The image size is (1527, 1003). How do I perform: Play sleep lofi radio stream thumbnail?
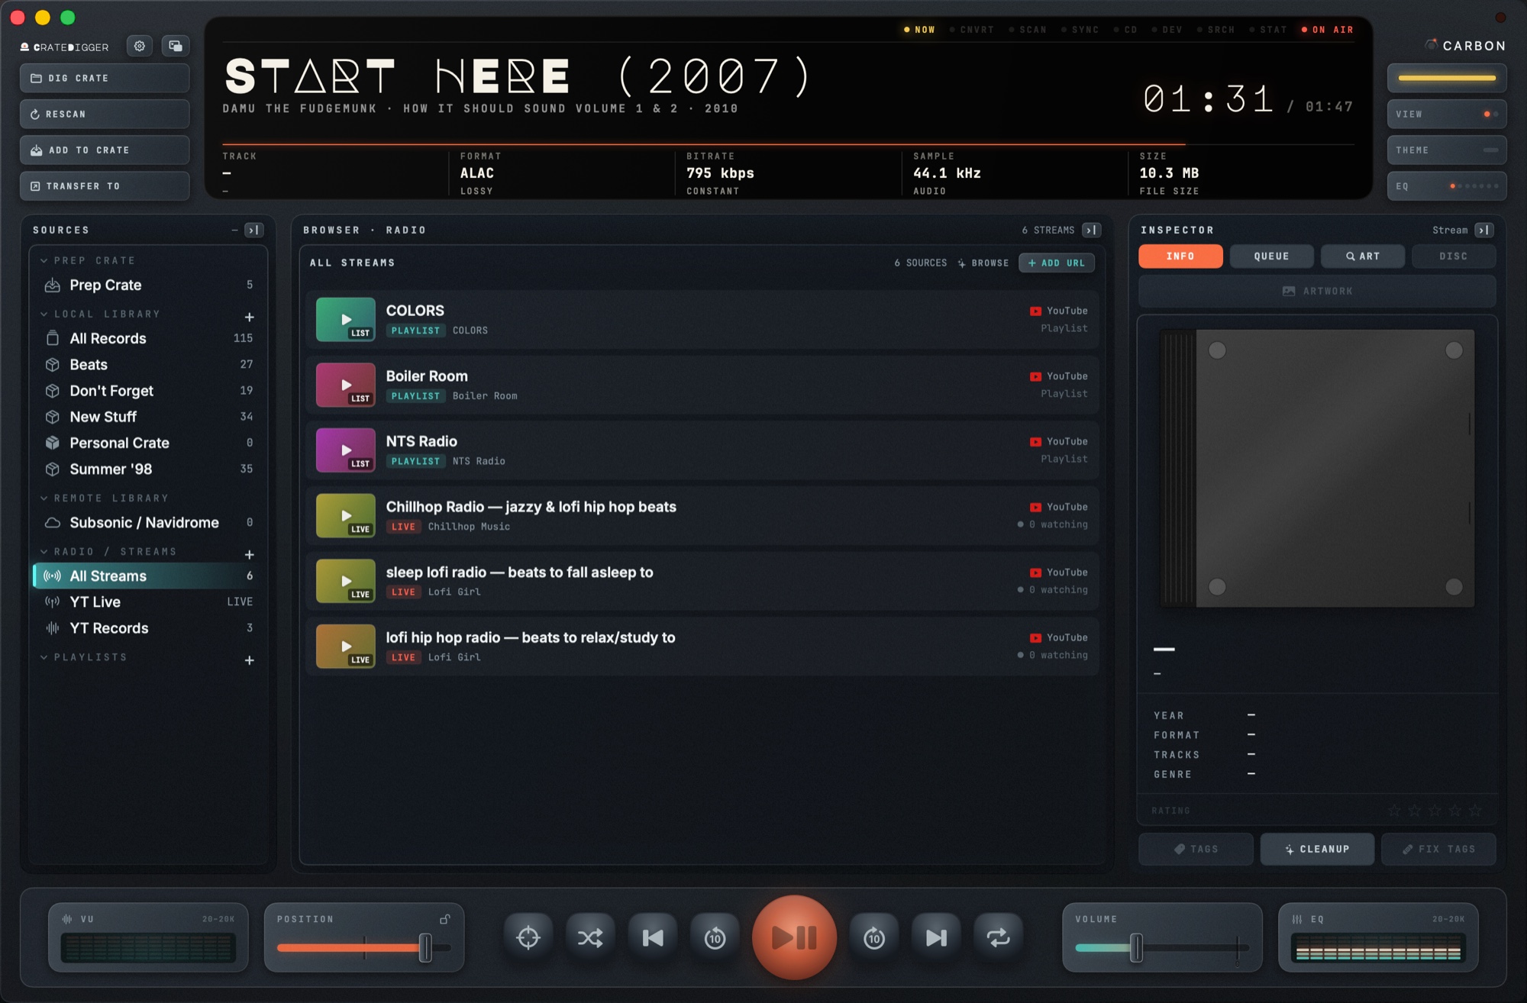point(346,581)
